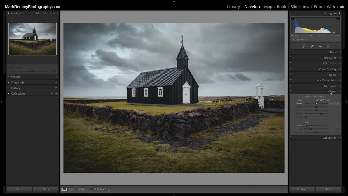This screenshot has width=348, height=196.
Task: Adjust the Post-Crop Vignetting Amount slider
Action: pyautogui.click(x=316, y=104)
